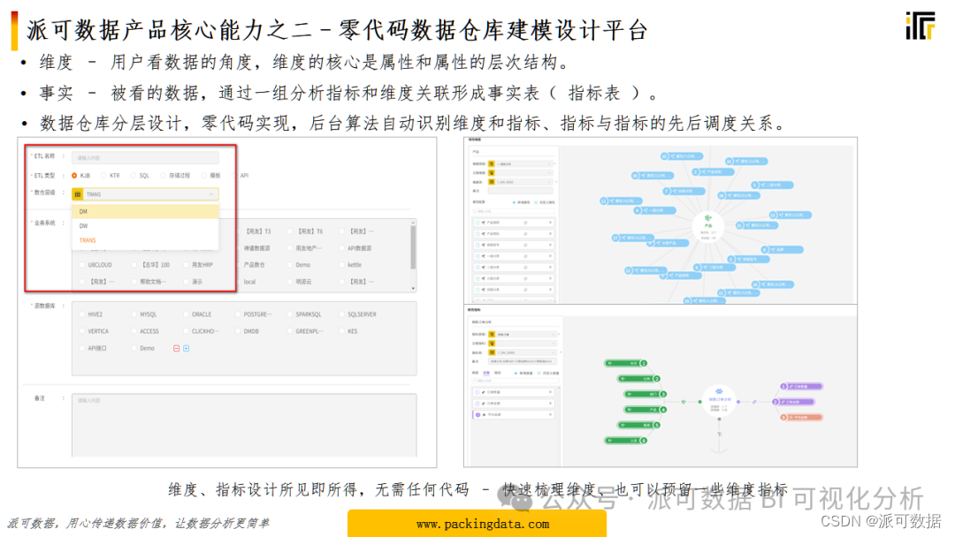The image size is (955, 537).
Task: Choose DM from the warehouse layer list
Action: click(145, 211)
